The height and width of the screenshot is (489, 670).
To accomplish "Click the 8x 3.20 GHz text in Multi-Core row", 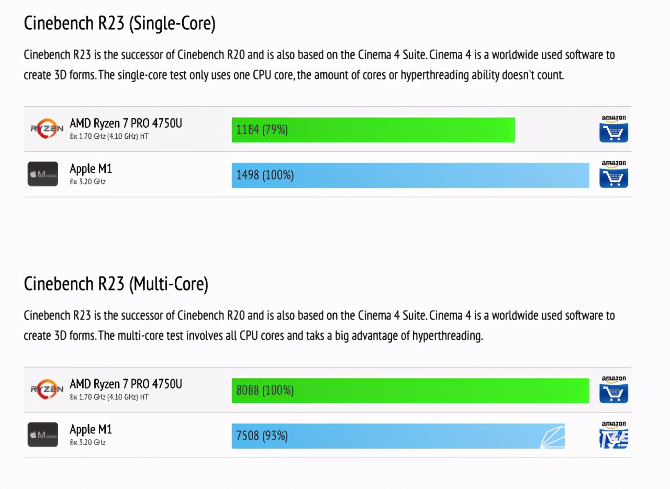I will pos(87,442).
